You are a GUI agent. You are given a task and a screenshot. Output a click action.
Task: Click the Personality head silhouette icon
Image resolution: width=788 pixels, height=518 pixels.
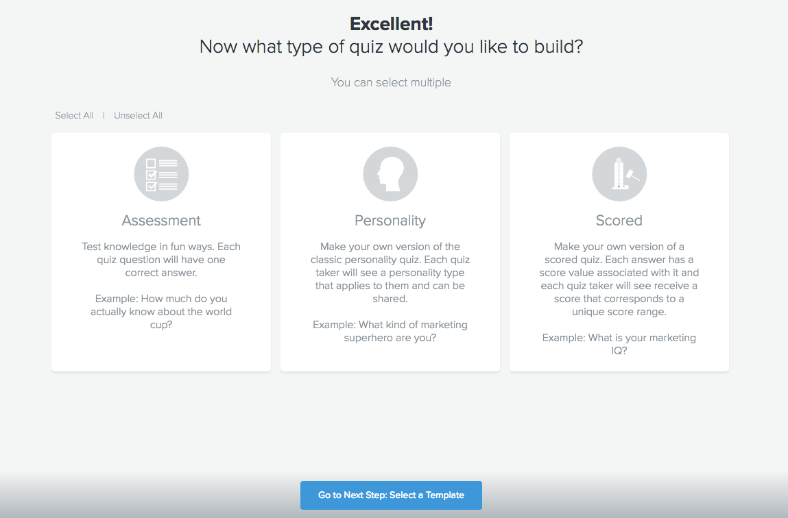click(390, 174)
